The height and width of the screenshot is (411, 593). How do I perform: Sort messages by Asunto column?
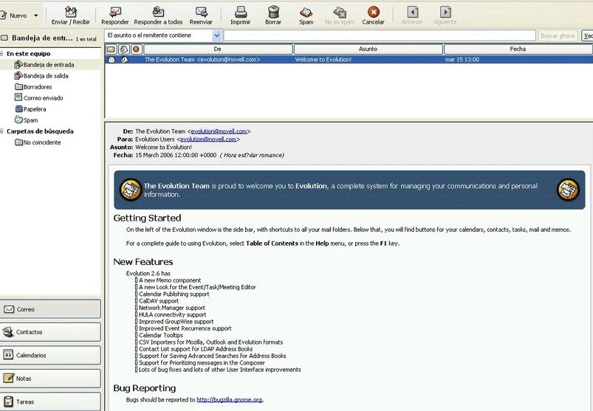[368, 49]
